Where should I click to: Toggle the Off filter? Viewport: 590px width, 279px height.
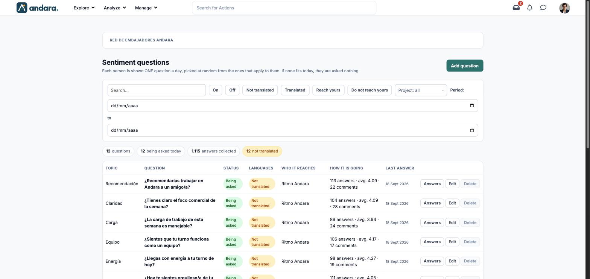232,90
